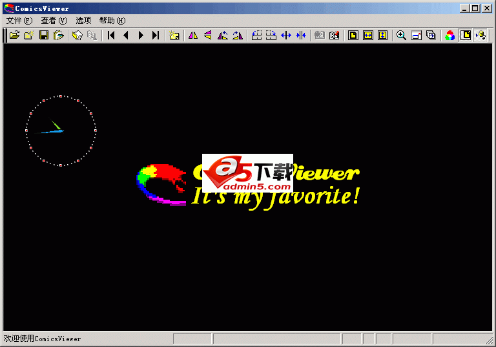
Task: Select the fit-to-height icon
Action: (383, 35)
